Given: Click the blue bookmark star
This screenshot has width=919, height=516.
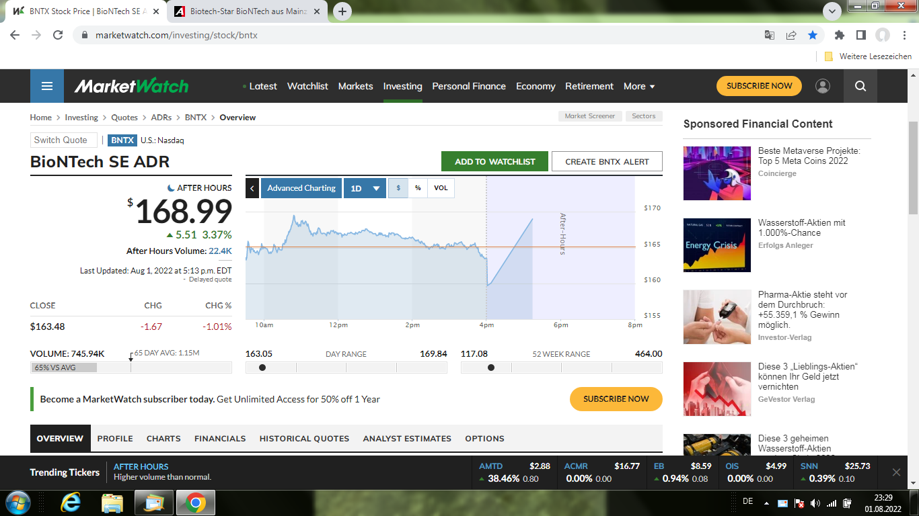Looking at the screenshot, I should point(813,35).
